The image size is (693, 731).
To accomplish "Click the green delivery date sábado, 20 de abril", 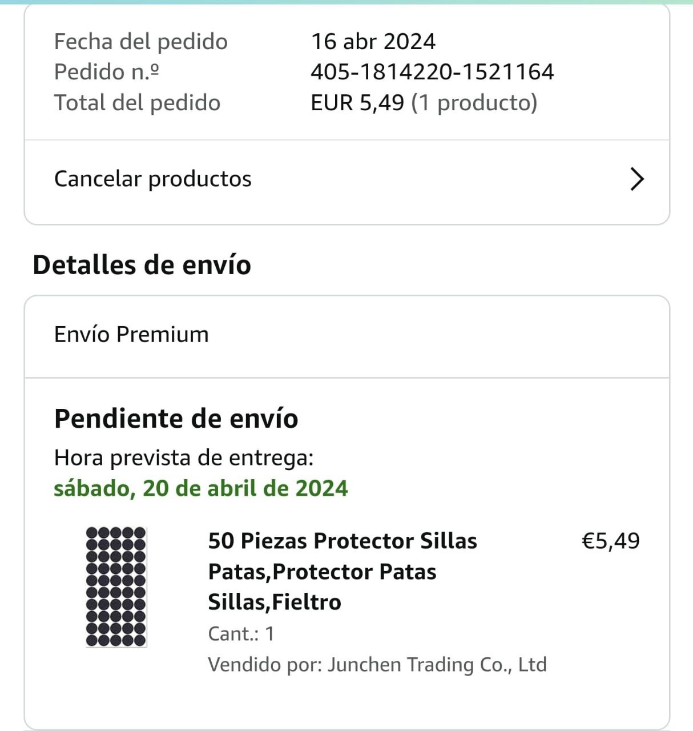I will pos(200,489).
